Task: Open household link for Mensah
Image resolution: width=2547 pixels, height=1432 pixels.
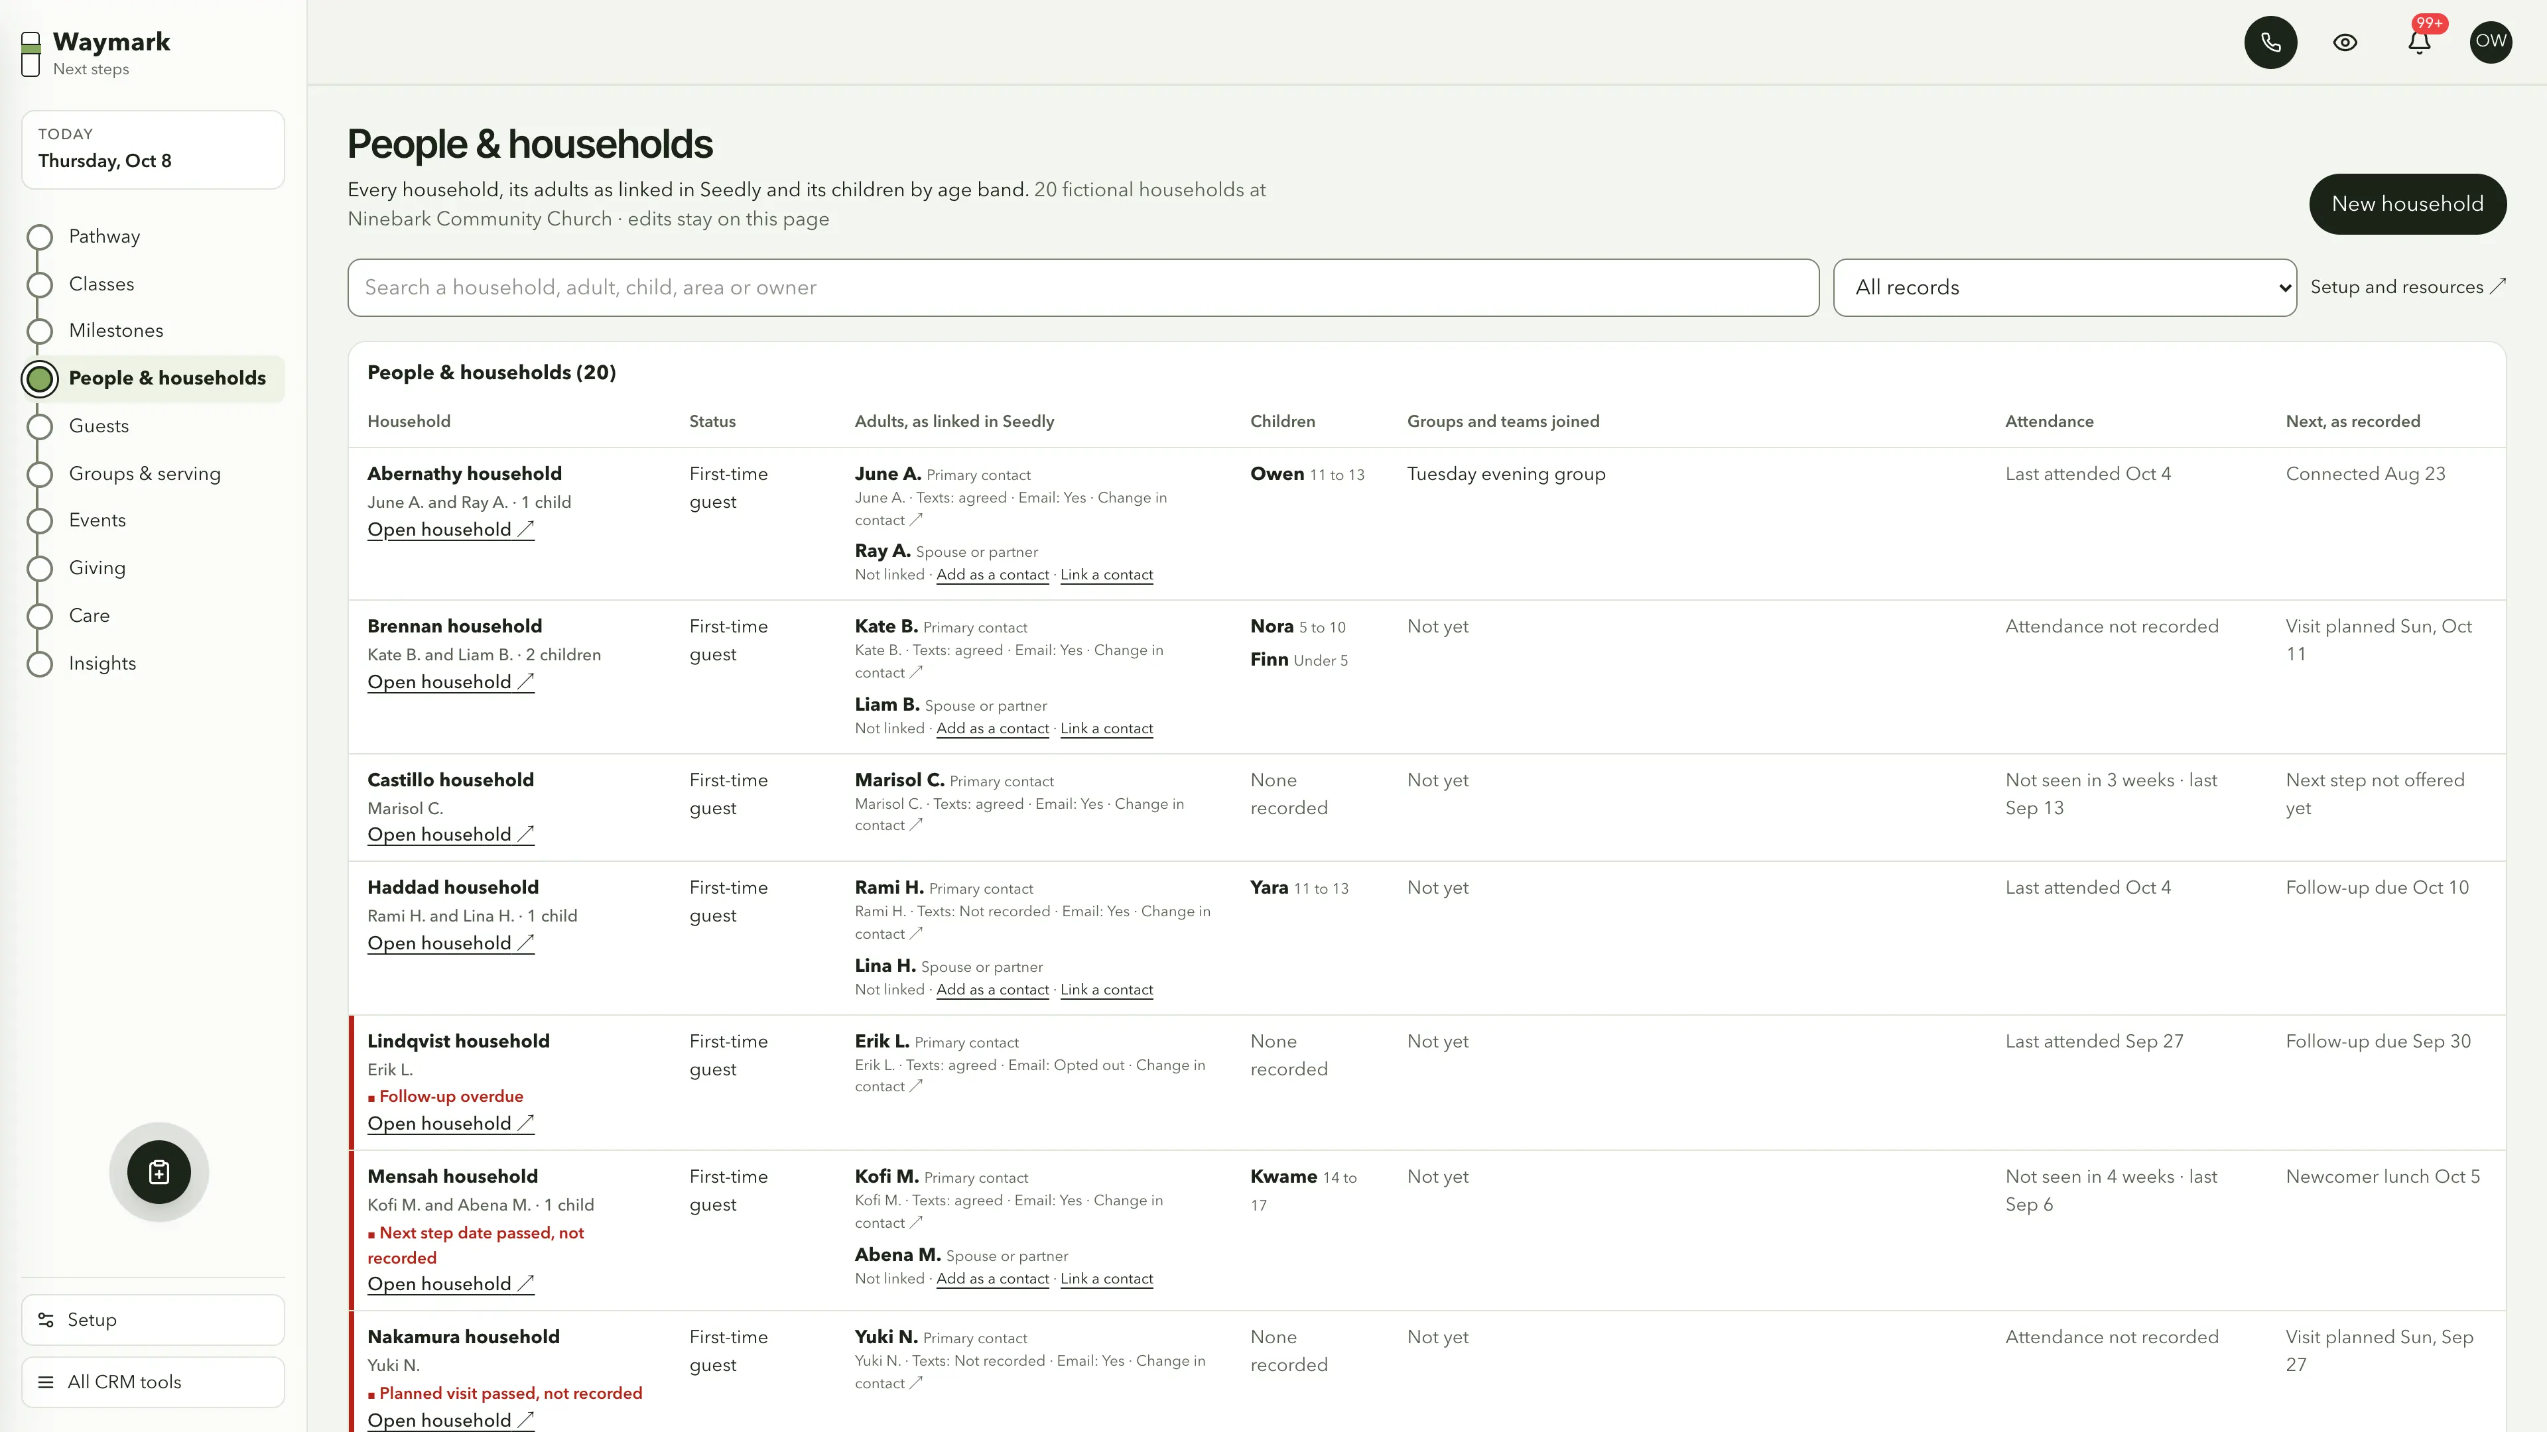Action: (x=451, y=1283)
